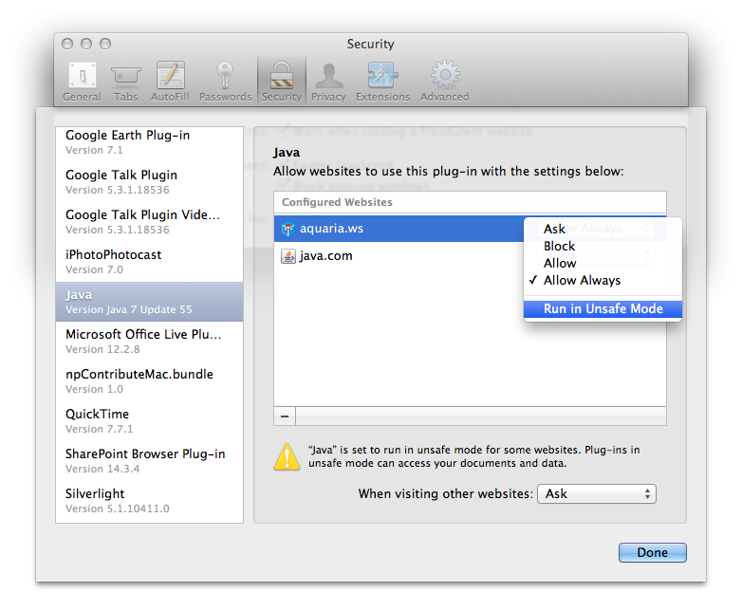Click the Configured Websites column header
This screenshot has height=592, width=742.
(470, 202)
